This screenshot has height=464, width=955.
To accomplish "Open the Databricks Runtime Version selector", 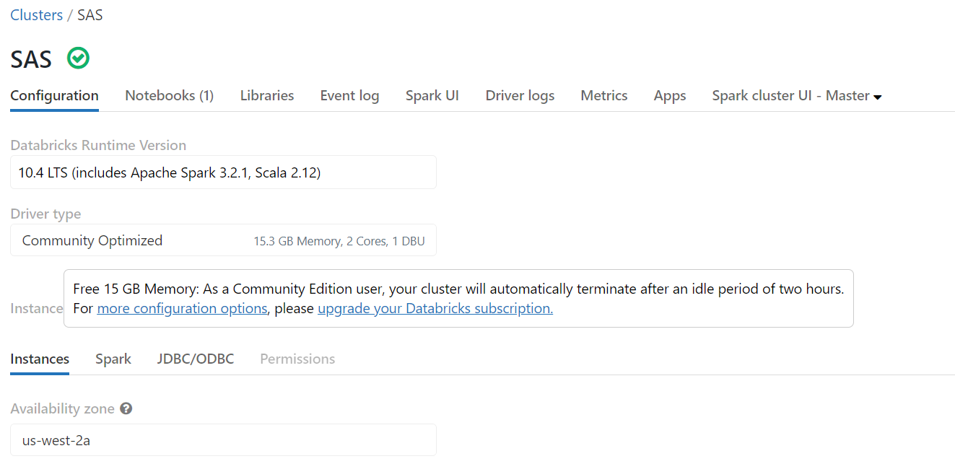I will (x=223, y=172).
